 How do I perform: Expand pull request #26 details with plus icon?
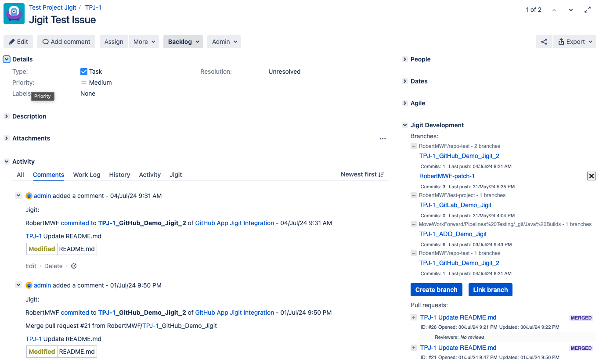coord(414,317)
